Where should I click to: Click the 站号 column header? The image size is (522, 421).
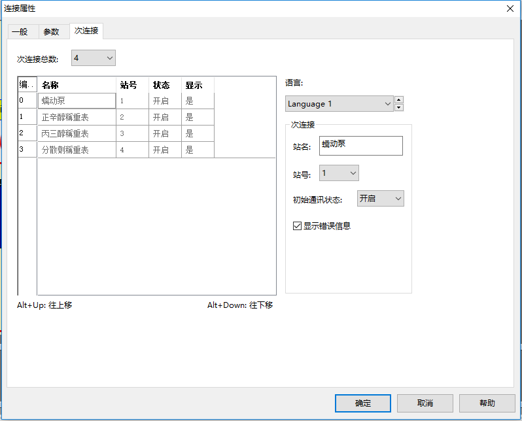pos(132,85)
